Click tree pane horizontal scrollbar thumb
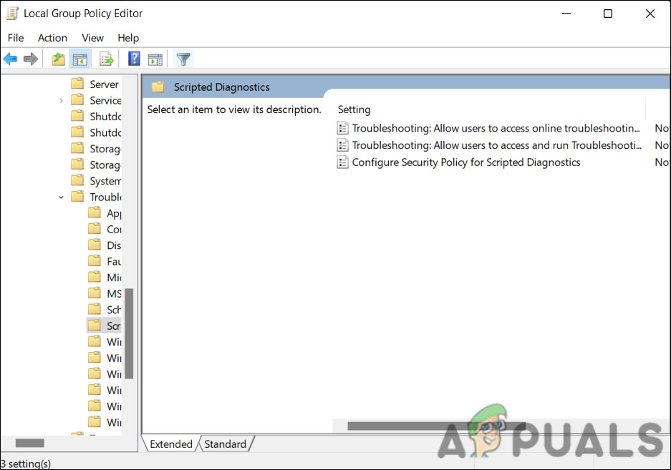Viewport: 671px width, 470px height. (x=29, y=444)
